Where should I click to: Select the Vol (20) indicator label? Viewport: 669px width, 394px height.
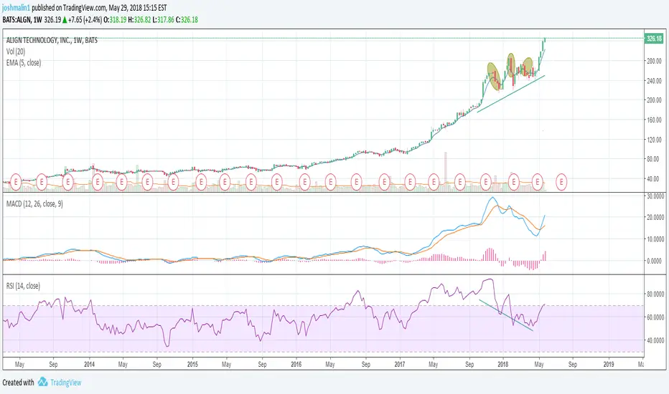tap(16, 52)
